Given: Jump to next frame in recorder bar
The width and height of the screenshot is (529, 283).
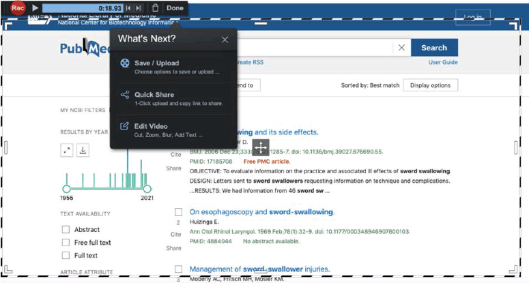Looking at the screenshot, I should click(x=139, y=8).
